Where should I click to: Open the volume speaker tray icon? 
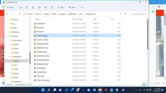[x=147, y=90]
